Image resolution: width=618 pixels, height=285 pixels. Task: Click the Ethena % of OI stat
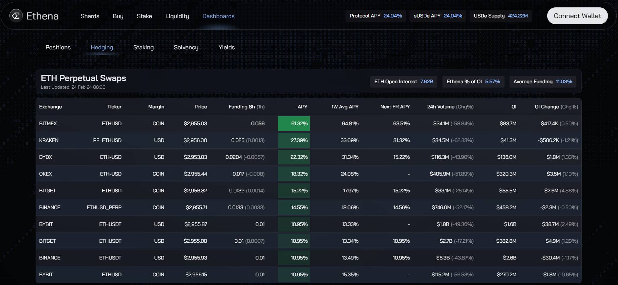pyautogui.click(x=473, y=82)
